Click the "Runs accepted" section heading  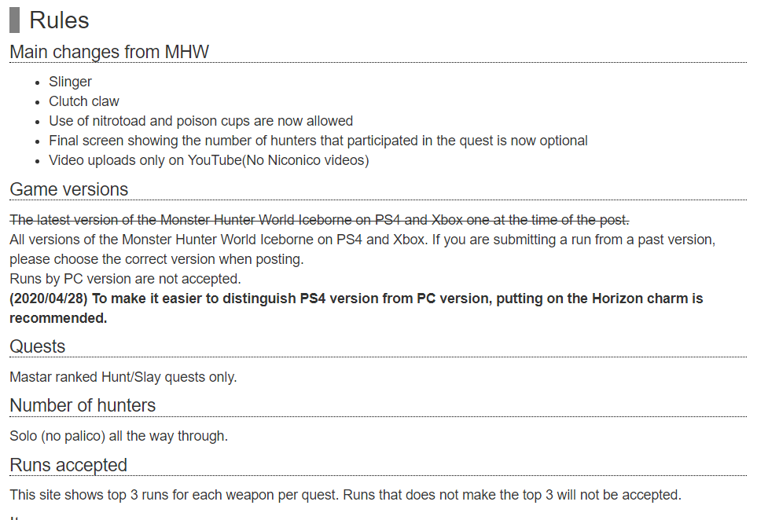tap(68, 466)
